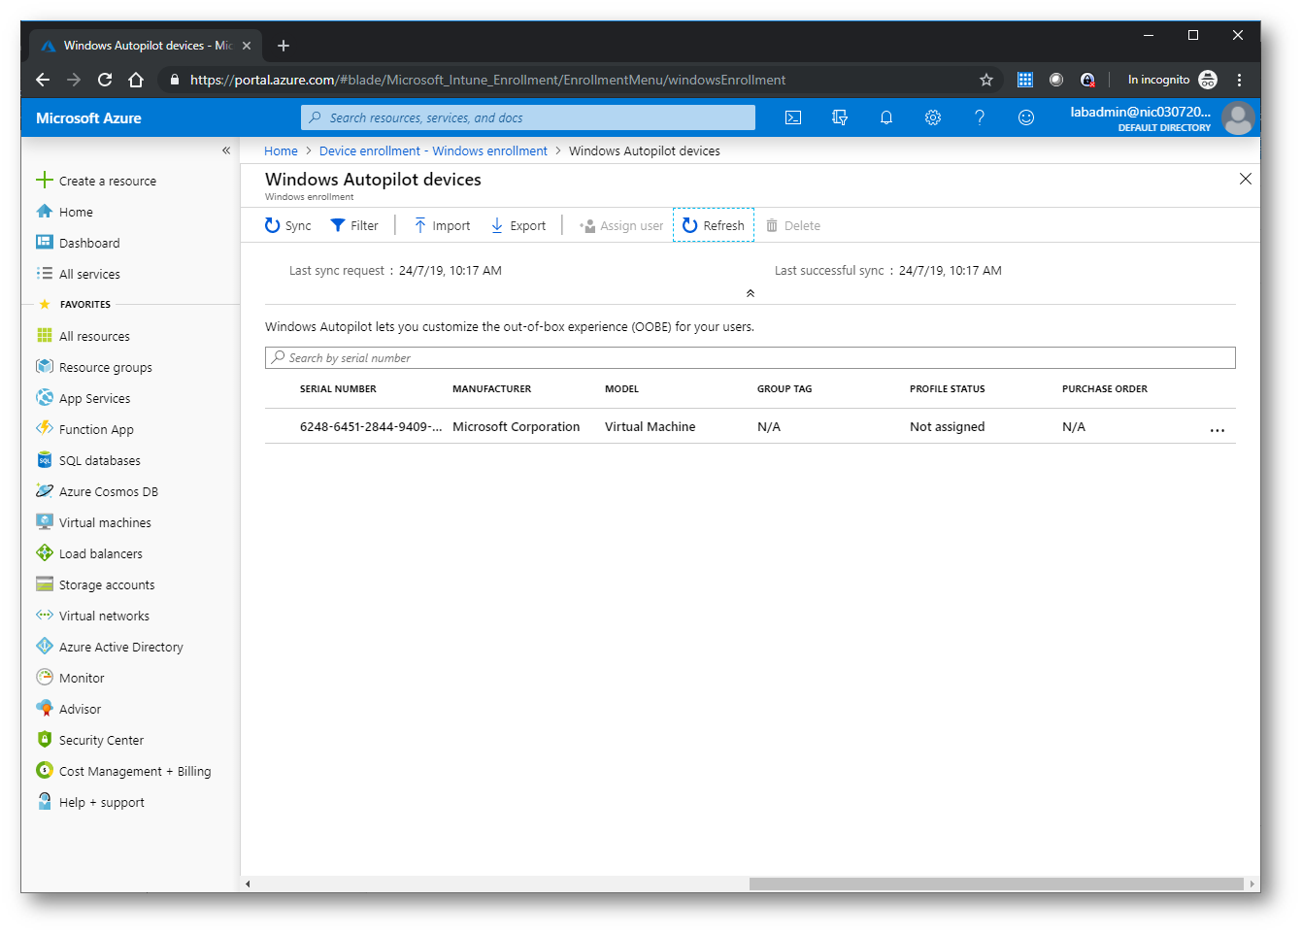Send feedback with the smiley icon

(1026, 117)
